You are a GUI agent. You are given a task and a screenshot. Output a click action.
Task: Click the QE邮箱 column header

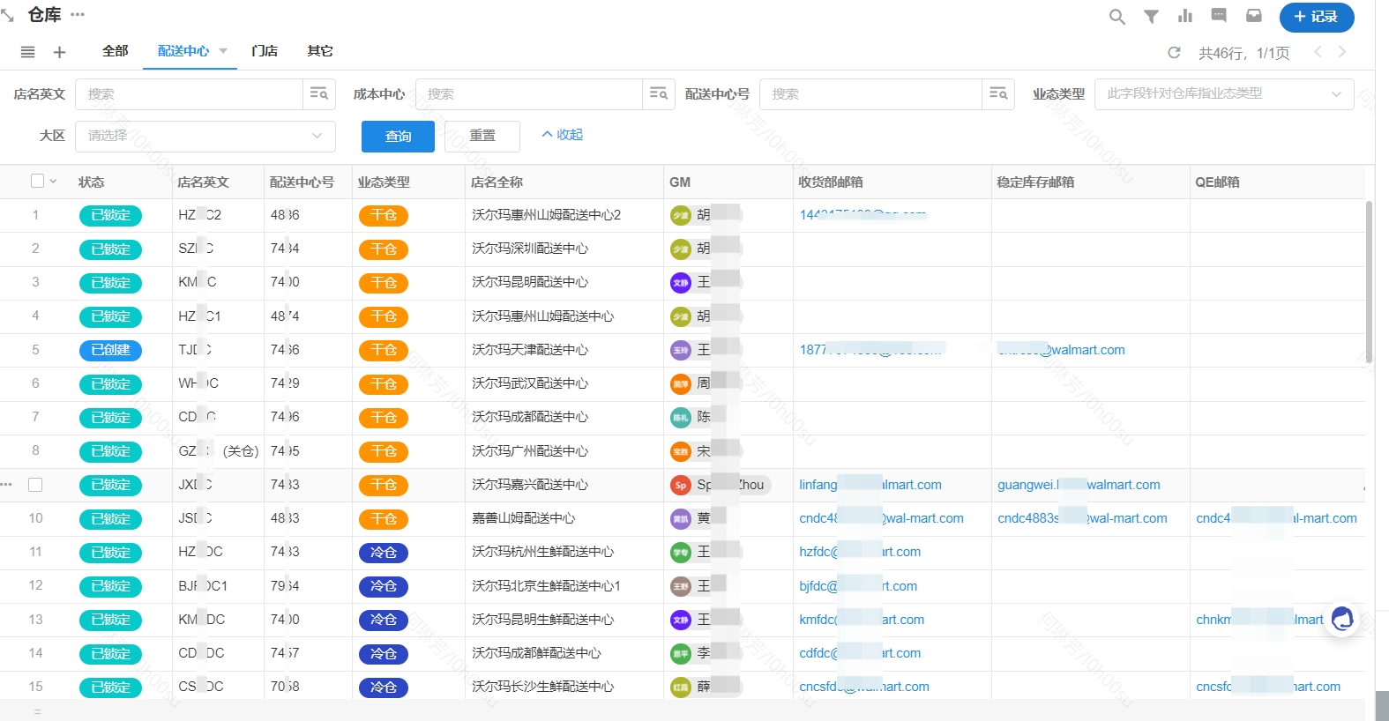point(1217,182)
